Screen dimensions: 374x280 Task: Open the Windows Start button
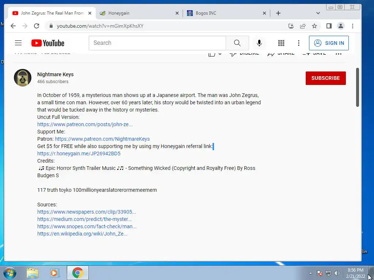[x=9, y=273]
